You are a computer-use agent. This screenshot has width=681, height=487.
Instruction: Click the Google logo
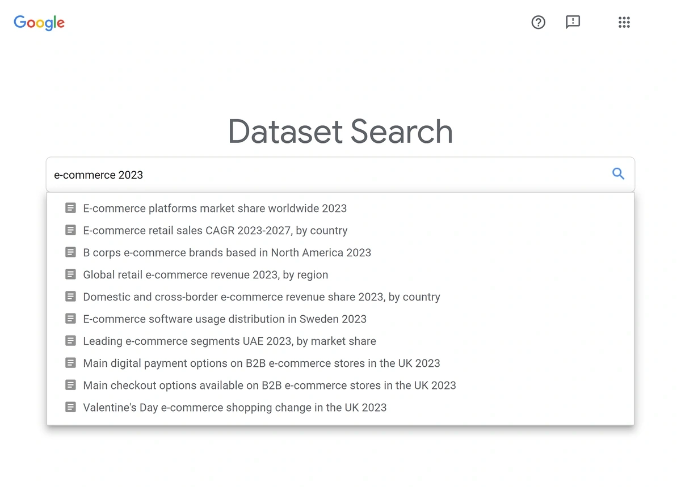pyautogui.click(x=39, y=23)
